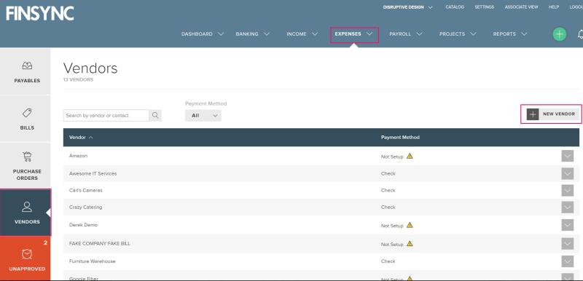This screenshot has height=281, width=583.
Task: Open the Payment Method All filter
Action: pos(203,116)
